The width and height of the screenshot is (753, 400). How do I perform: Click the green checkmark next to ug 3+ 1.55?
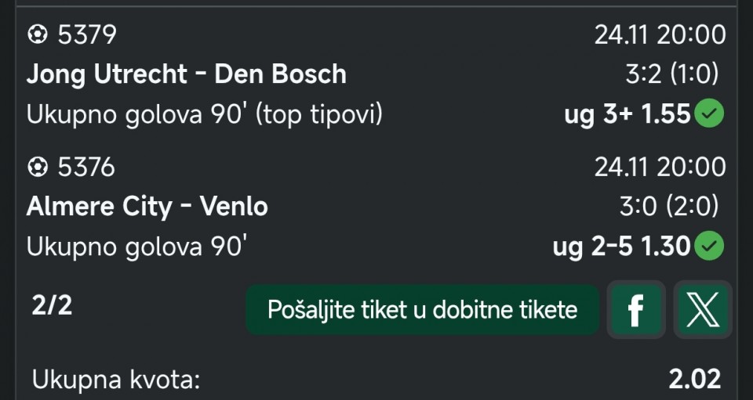[711, 115]
